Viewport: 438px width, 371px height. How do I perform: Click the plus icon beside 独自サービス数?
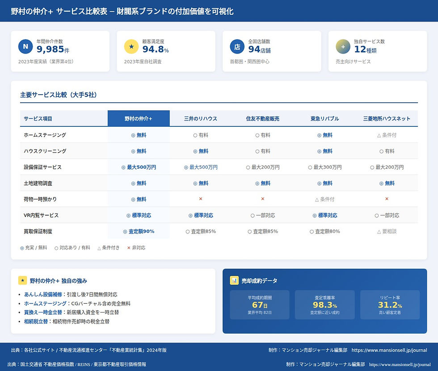coord(343,46)
